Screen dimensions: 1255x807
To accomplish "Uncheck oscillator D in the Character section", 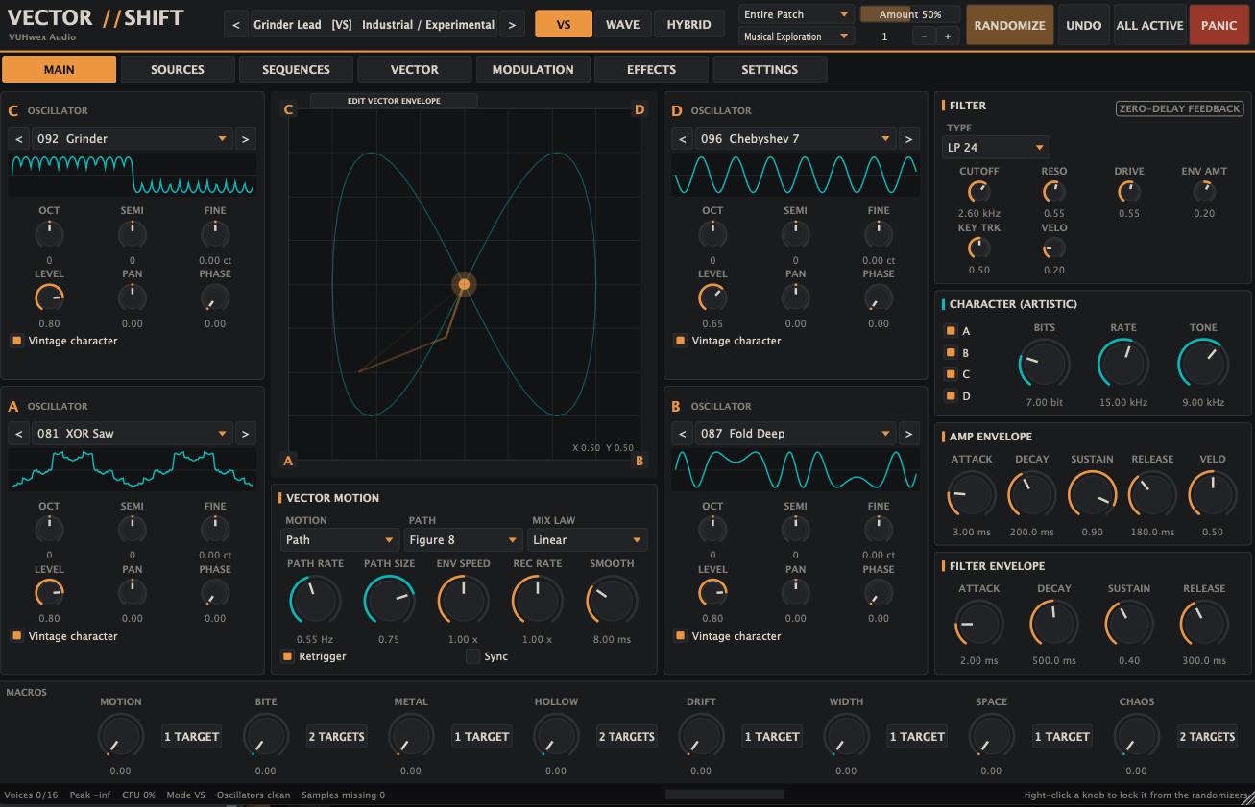I will 951,395.
